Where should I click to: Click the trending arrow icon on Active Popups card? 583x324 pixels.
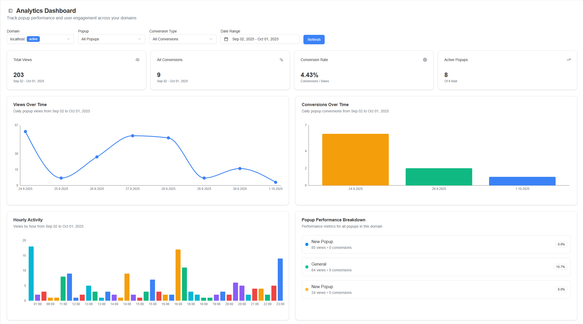tap(569, 60)
